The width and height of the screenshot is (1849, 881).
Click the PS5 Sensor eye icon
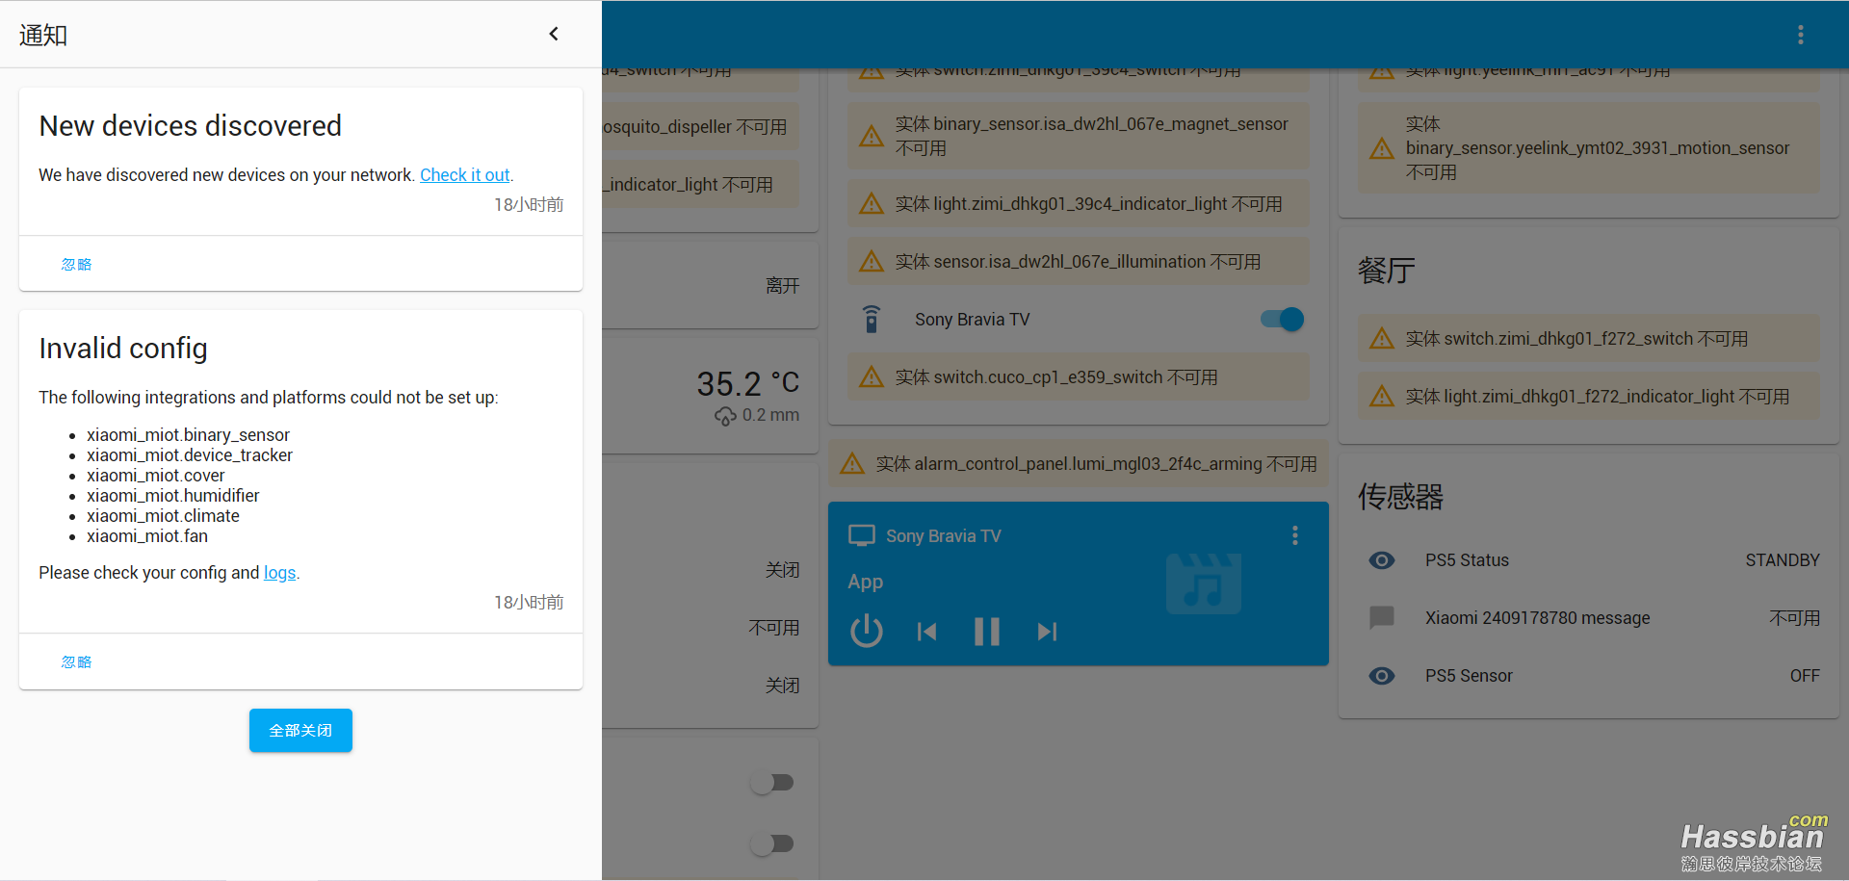pyautogui.click(x=1382, y=676)
